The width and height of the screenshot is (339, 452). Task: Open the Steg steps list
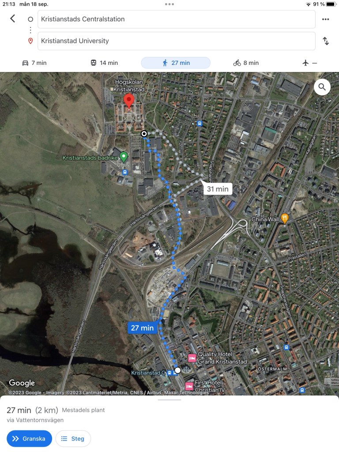(x=73, y=438)
